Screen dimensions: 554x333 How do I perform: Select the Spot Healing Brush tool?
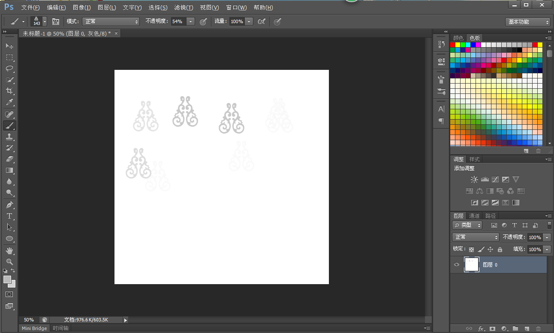[9, 114]
